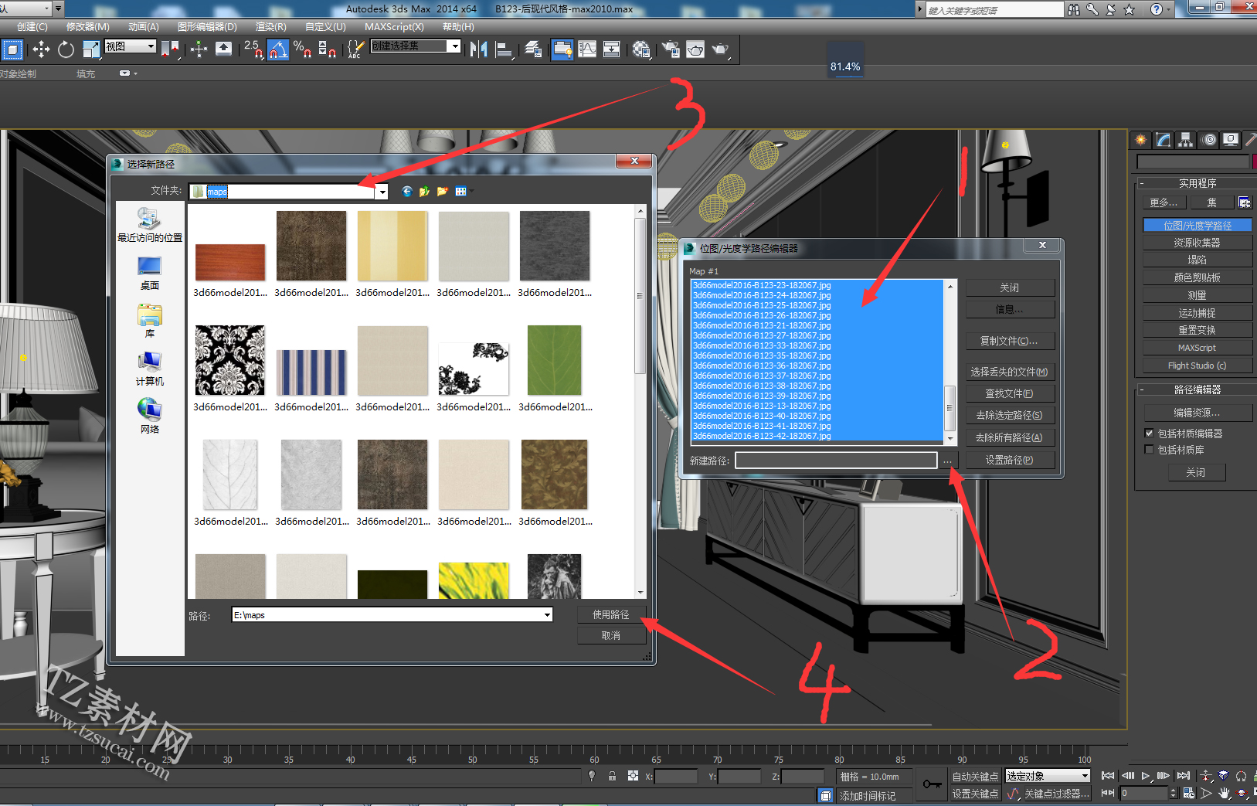Open the Hierarchy command panel tab
This screenshot has height=806, width=1257.
click(1186, 140)
